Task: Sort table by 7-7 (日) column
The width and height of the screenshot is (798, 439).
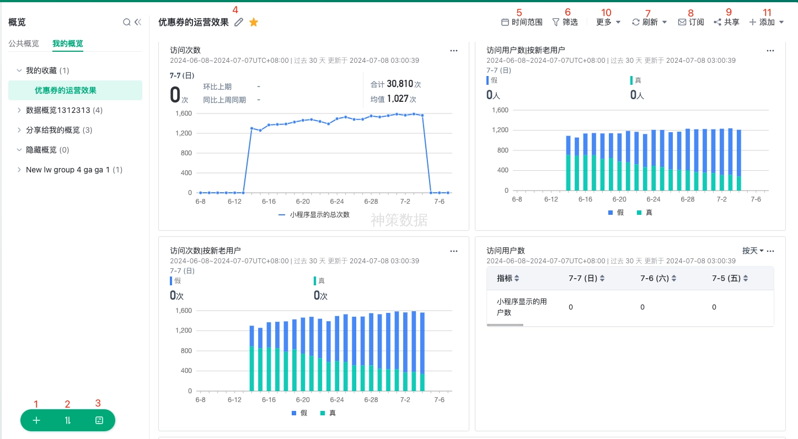Action: [603, 279]
